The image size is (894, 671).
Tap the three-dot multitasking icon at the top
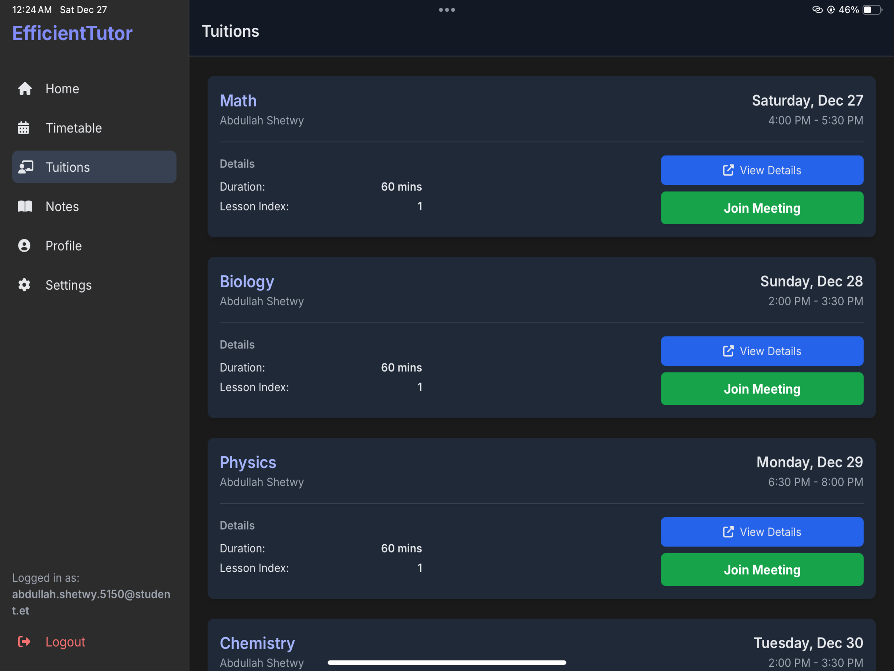pos(447,10)
